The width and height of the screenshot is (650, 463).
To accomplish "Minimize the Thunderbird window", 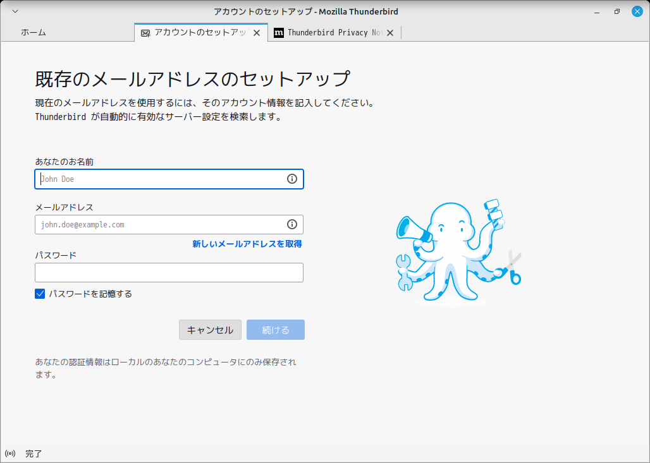I will coord(597,11).
